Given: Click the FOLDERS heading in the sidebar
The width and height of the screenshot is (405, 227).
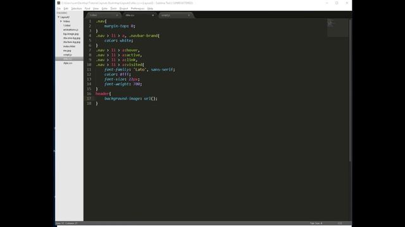Looking at the screenshot, I should pos(62,13).
